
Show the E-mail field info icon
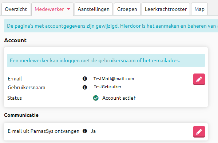(x=85, y=79)
